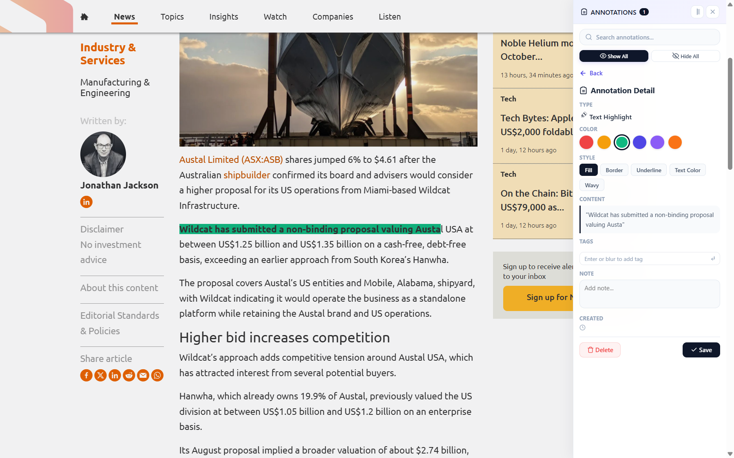Go back to annotation list
Image resolution: width=734 pixels, height=458 pixels.
click(x=591, y=73)
